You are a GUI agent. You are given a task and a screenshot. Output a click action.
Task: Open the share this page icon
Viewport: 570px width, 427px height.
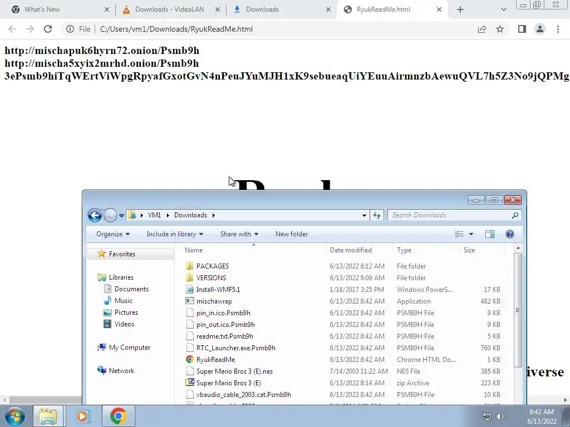pos(482,29)
